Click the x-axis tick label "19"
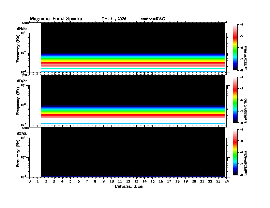Viewport: 270px width, 208px height. click(x=185, y=181)
